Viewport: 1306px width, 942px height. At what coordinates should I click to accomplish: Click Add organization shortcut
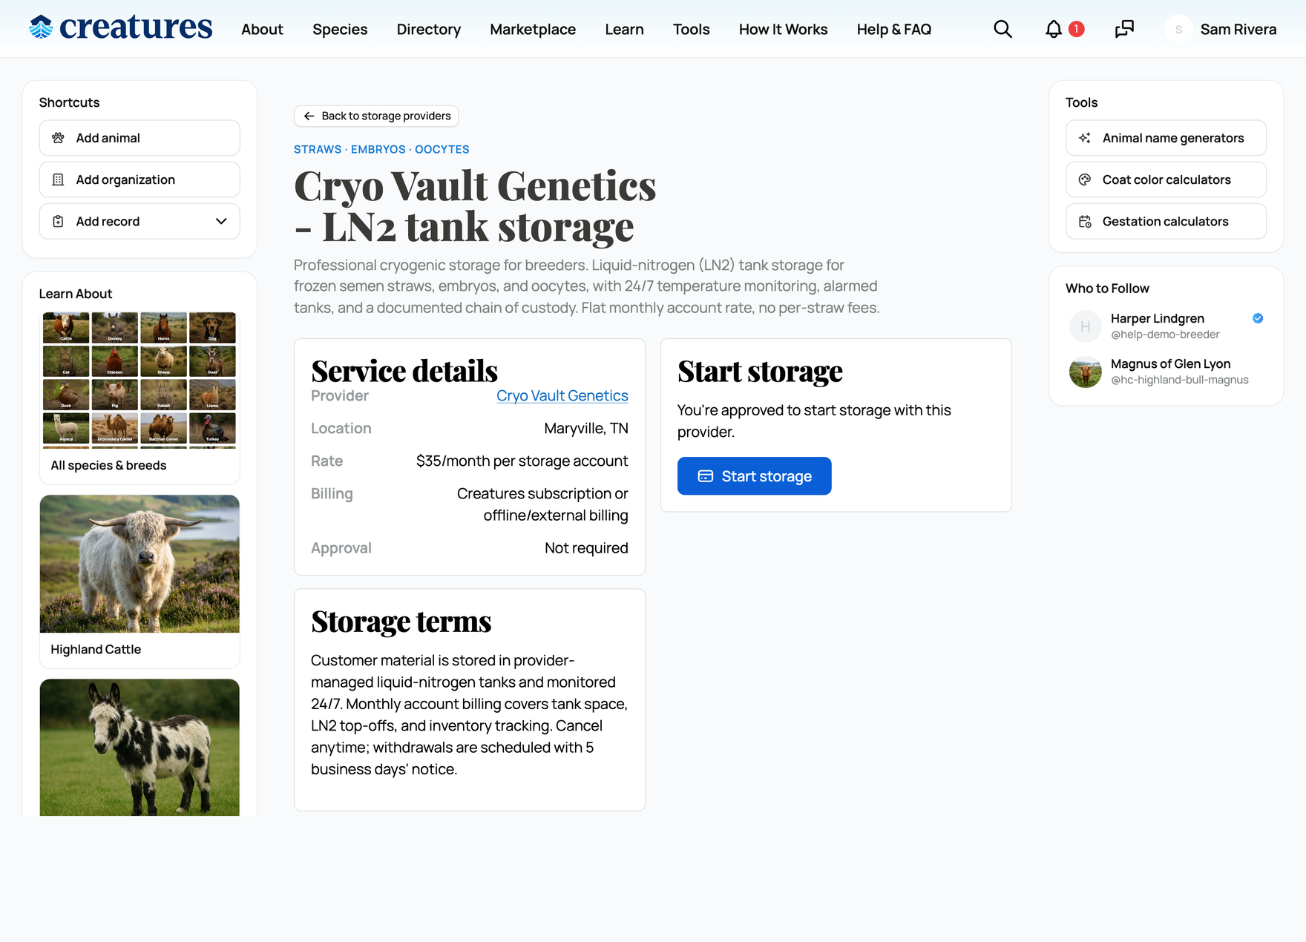click(x=140, y=179)
